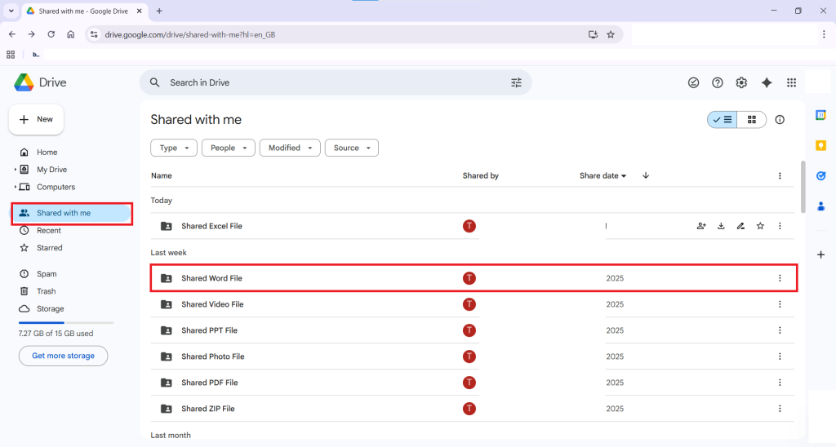
Task: Go to Recent in sidebar
Action: [48, 231]
